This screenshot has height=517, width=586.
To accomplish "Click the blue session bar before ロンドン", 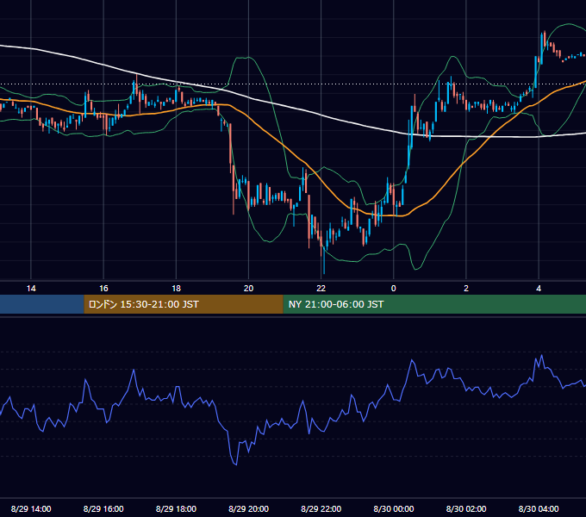I will [42, 304].
